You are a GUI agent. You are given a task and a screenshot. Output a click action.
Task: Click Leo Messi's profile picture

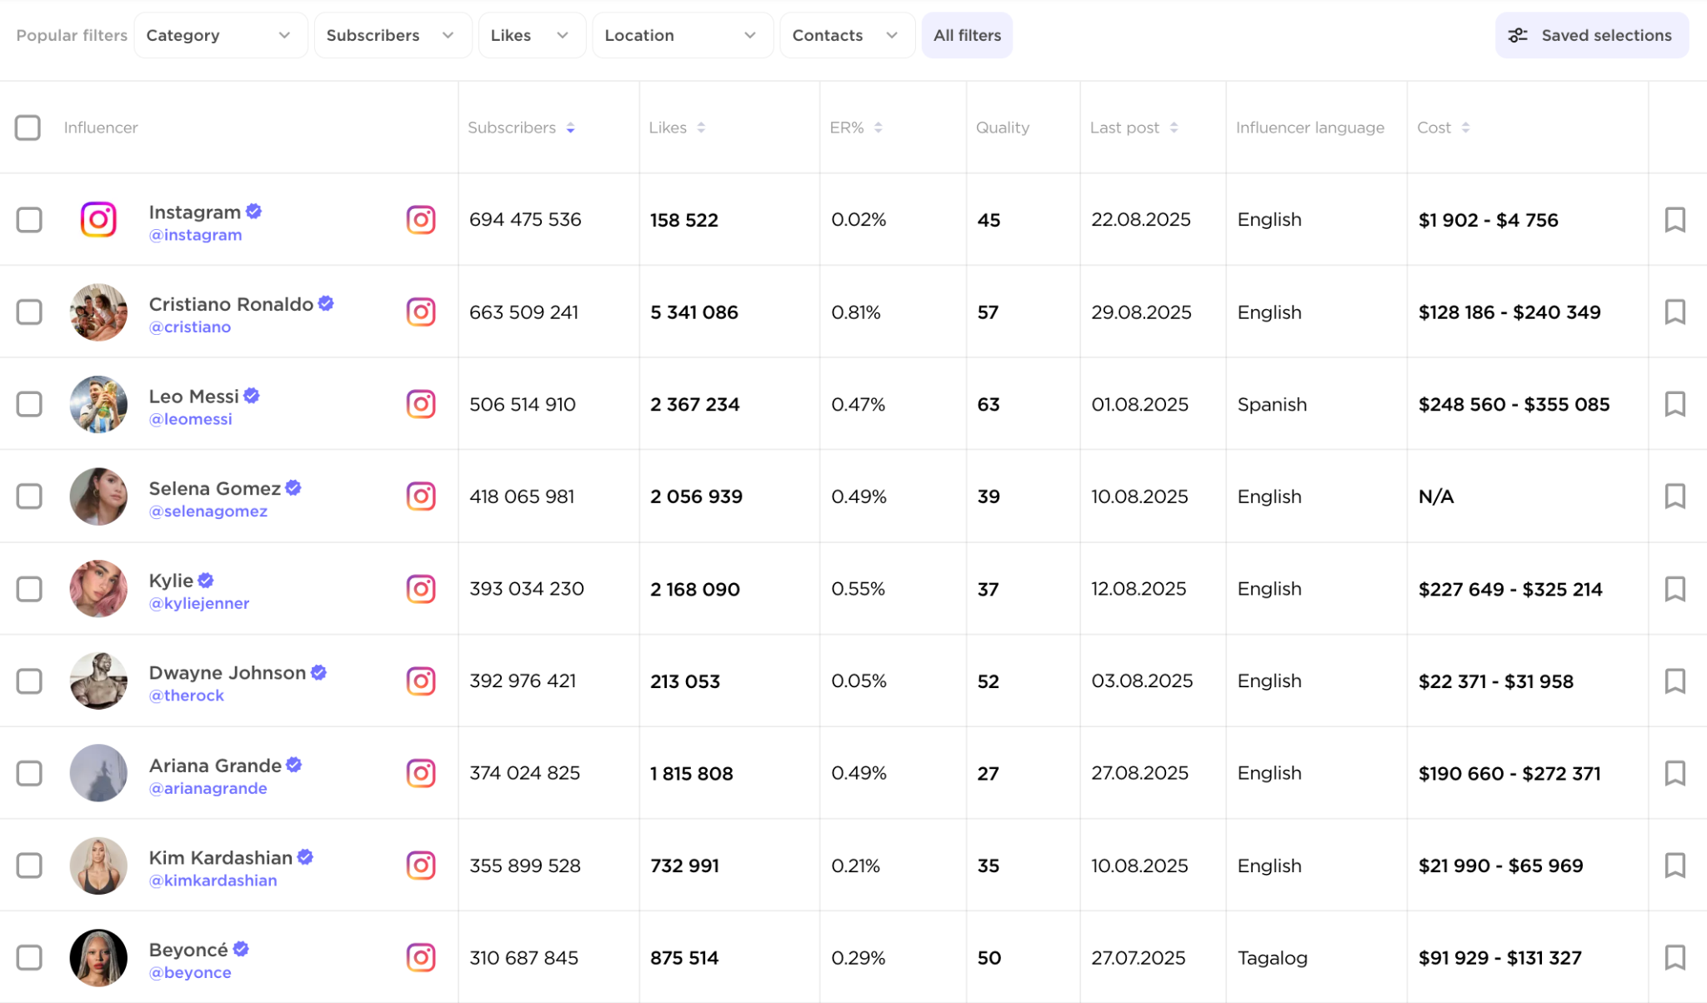click(x=98, y=404)
